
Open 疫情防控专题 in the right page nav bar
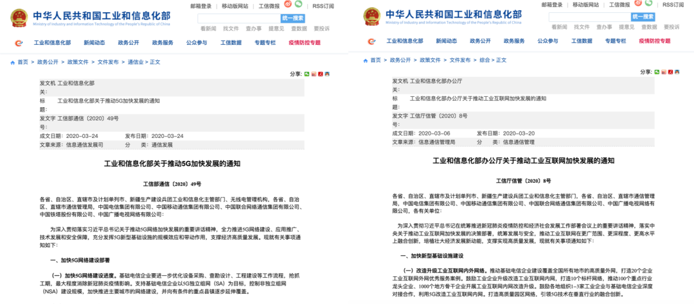point(655,41)
